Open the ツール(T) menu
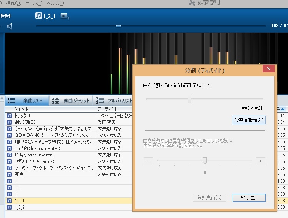The height and width of the screenshot is (218, 288). click(34, 3)
